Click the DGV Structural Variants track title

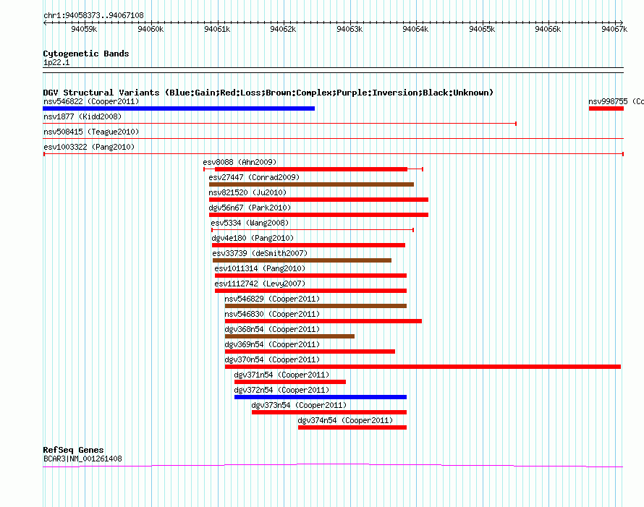pyautogui.click(x=268, y=93)
